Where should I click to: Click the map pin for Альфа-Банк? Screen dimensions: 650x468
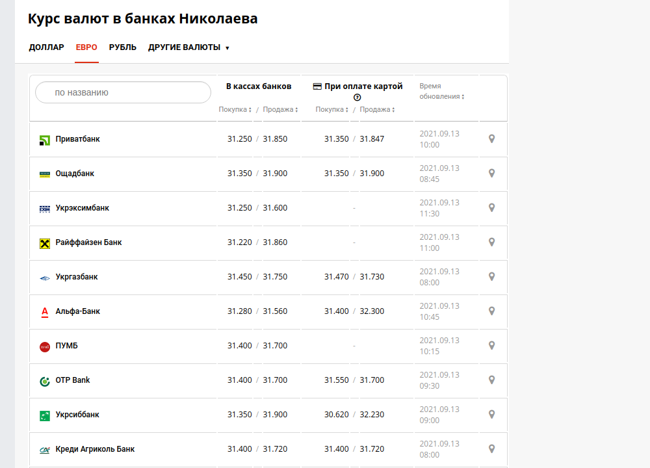[491, 311]
